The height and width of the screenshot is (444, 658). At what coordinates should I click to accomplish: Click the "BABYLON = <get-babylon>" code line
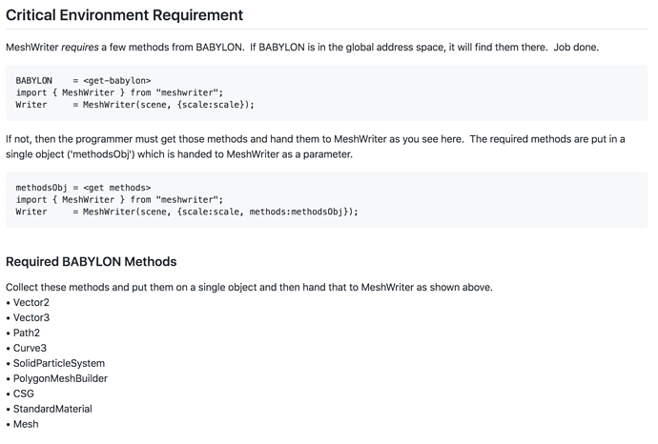(x=83, y=80)
